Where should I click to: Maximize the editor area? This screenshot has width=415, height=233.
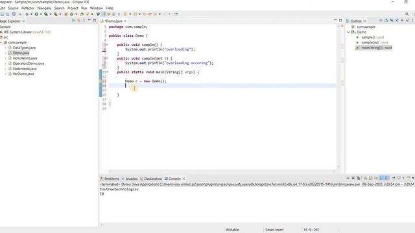pos(340,20)
